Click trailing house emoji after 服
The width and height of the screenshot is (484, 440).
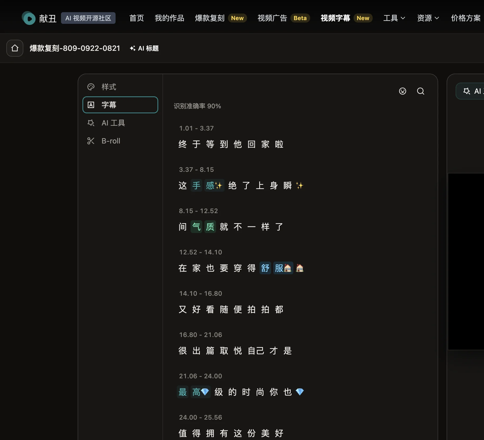[300, 268]
